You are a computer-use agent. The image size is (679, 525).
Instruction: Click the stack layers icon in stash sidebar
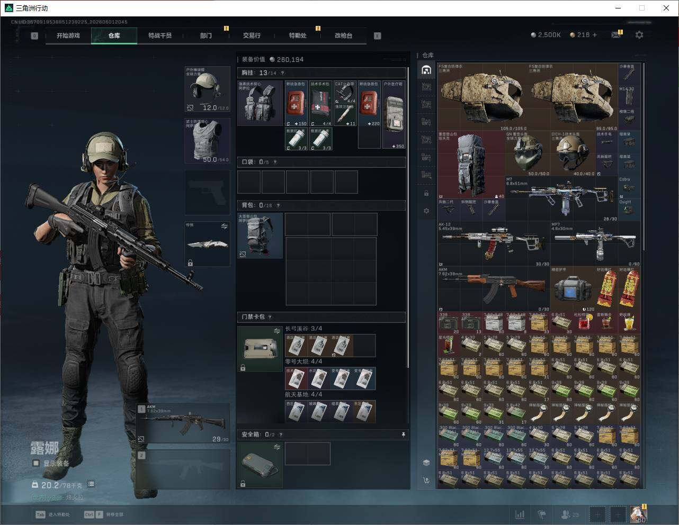click(426, 463)
